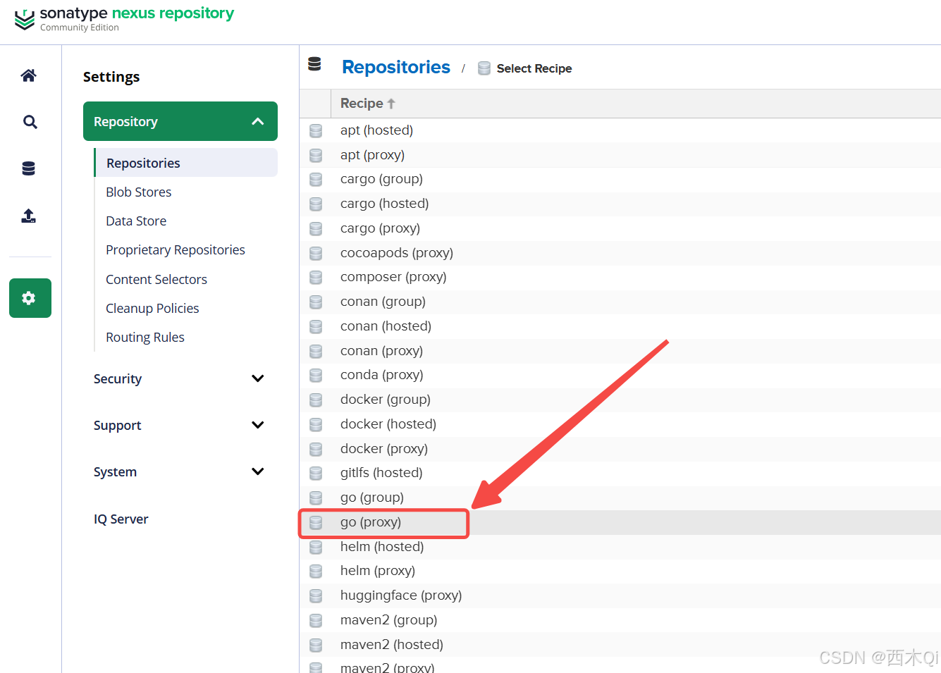Click database icon beside cargo (group)
The width and height of the screenshot is (941, 673).
[316, 179]
